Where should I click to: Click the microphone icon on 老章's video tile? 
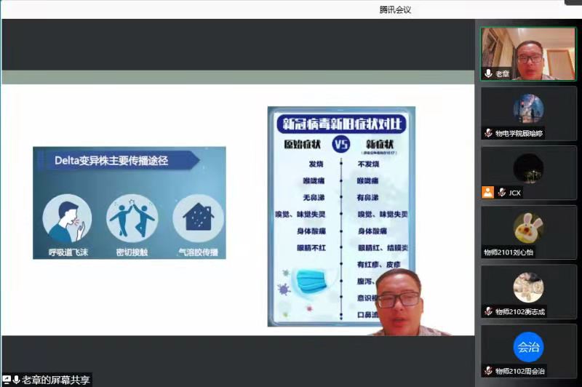pos(488,73)
